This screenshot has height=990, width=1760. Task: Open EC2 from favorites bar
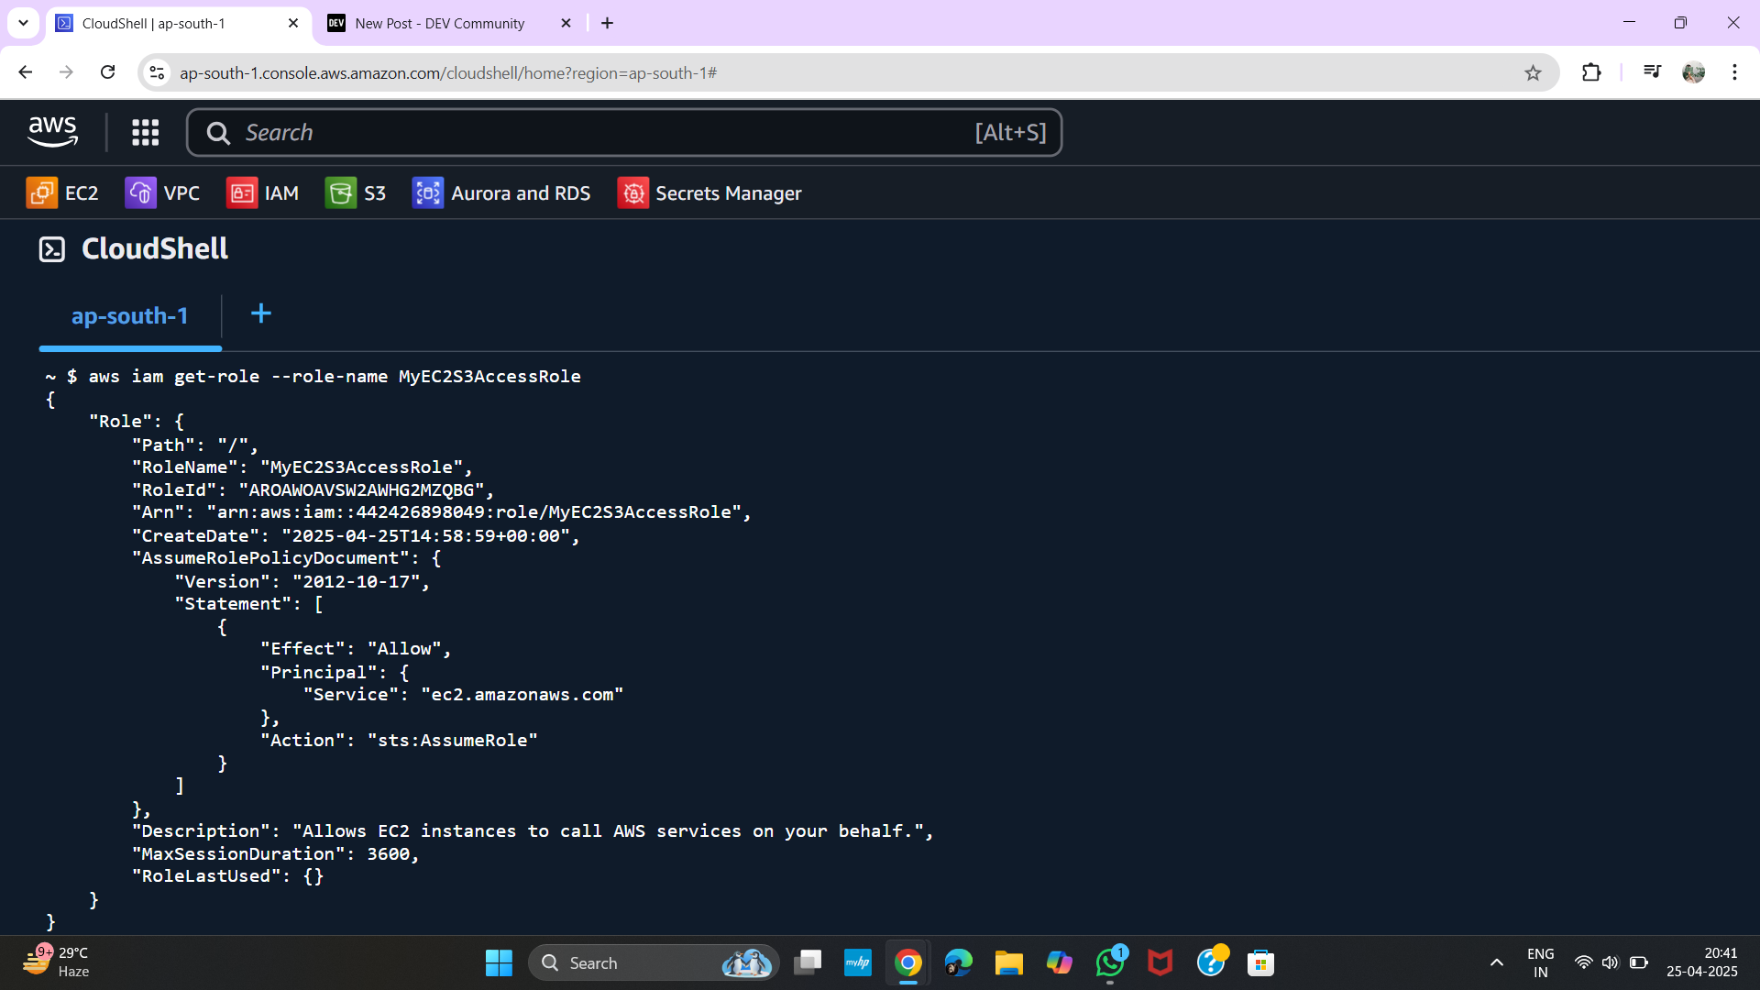click(x=62, y=192)
